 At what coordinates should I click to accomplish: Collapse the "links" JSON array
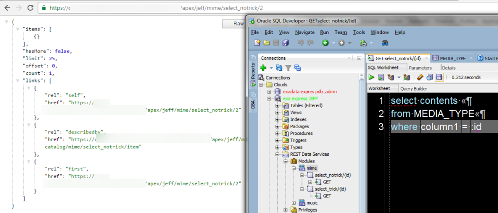18,81
